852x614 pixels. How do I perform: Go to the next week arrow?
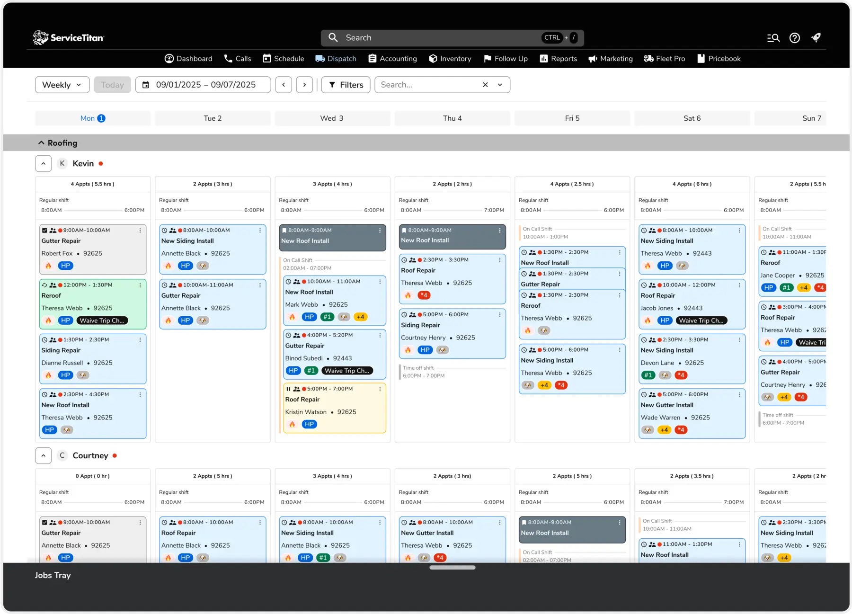304,85
